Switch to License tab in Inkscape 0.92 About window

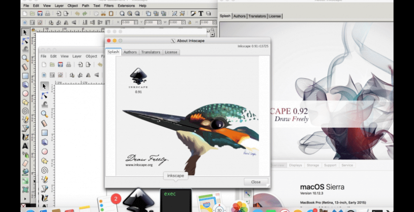(274, 16)
